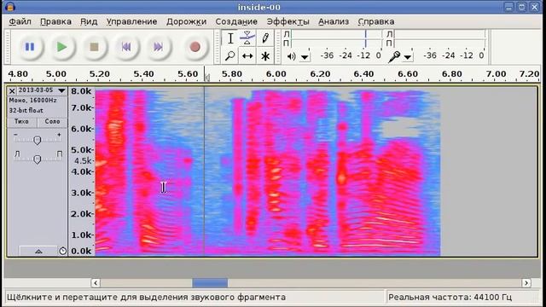This screenshot has height=307, width=546.
Task: Click the 8.0k frequency scale label
Action: click(x=81, y=91)
